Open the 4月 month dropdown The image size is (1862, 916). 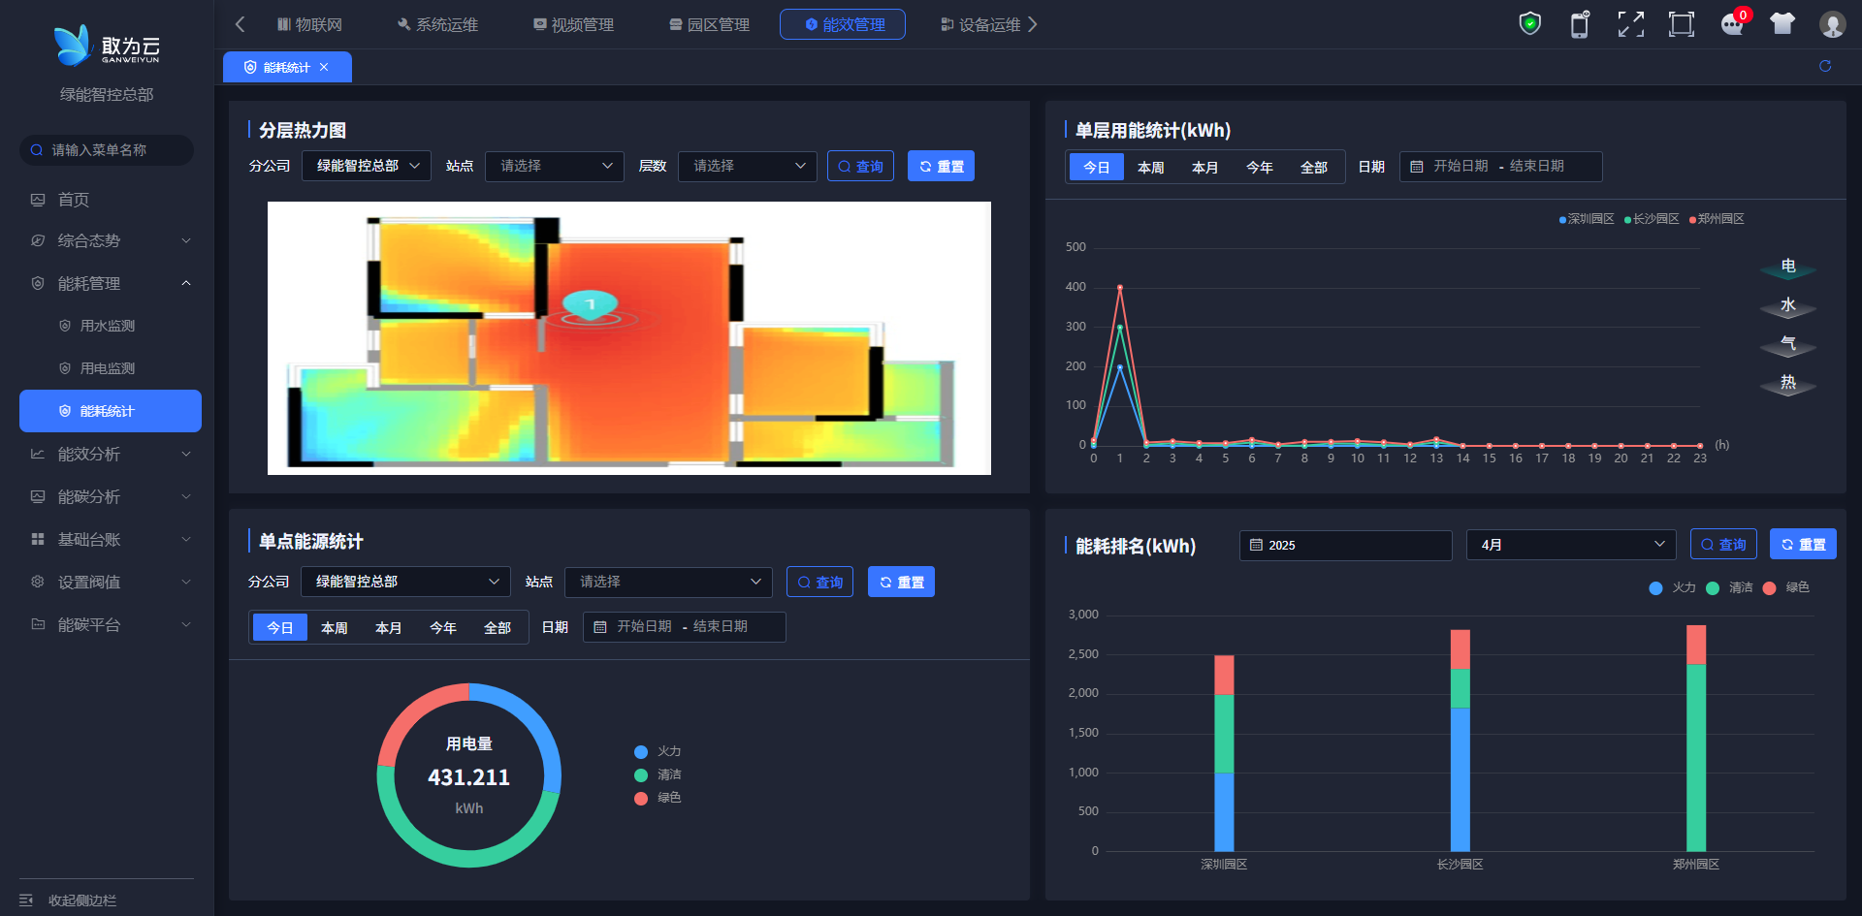[x=1571, y=545]
